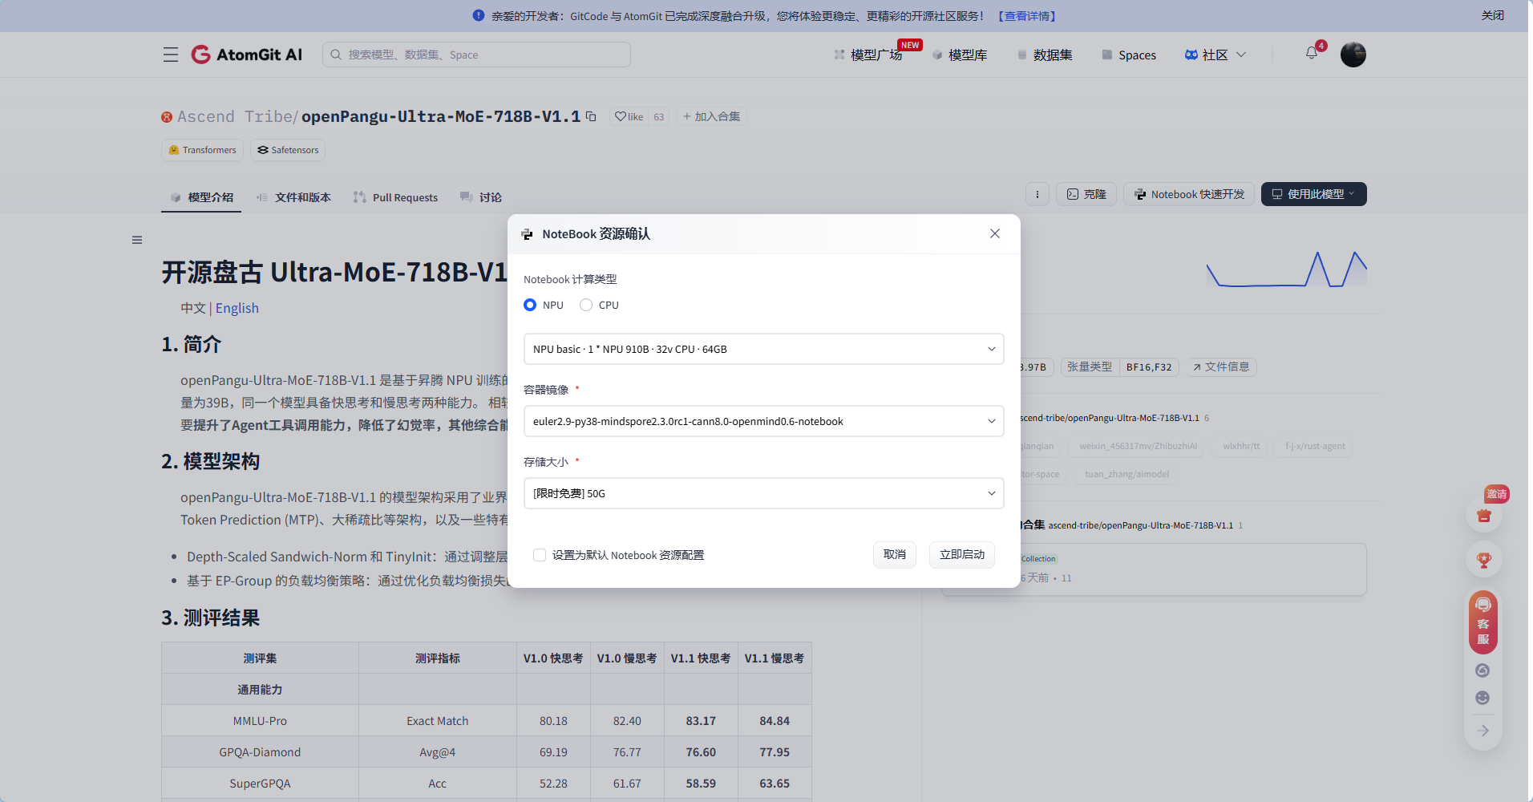Click the 克隆 button
Screen dimensions: 1533x802
point(1086,194)
